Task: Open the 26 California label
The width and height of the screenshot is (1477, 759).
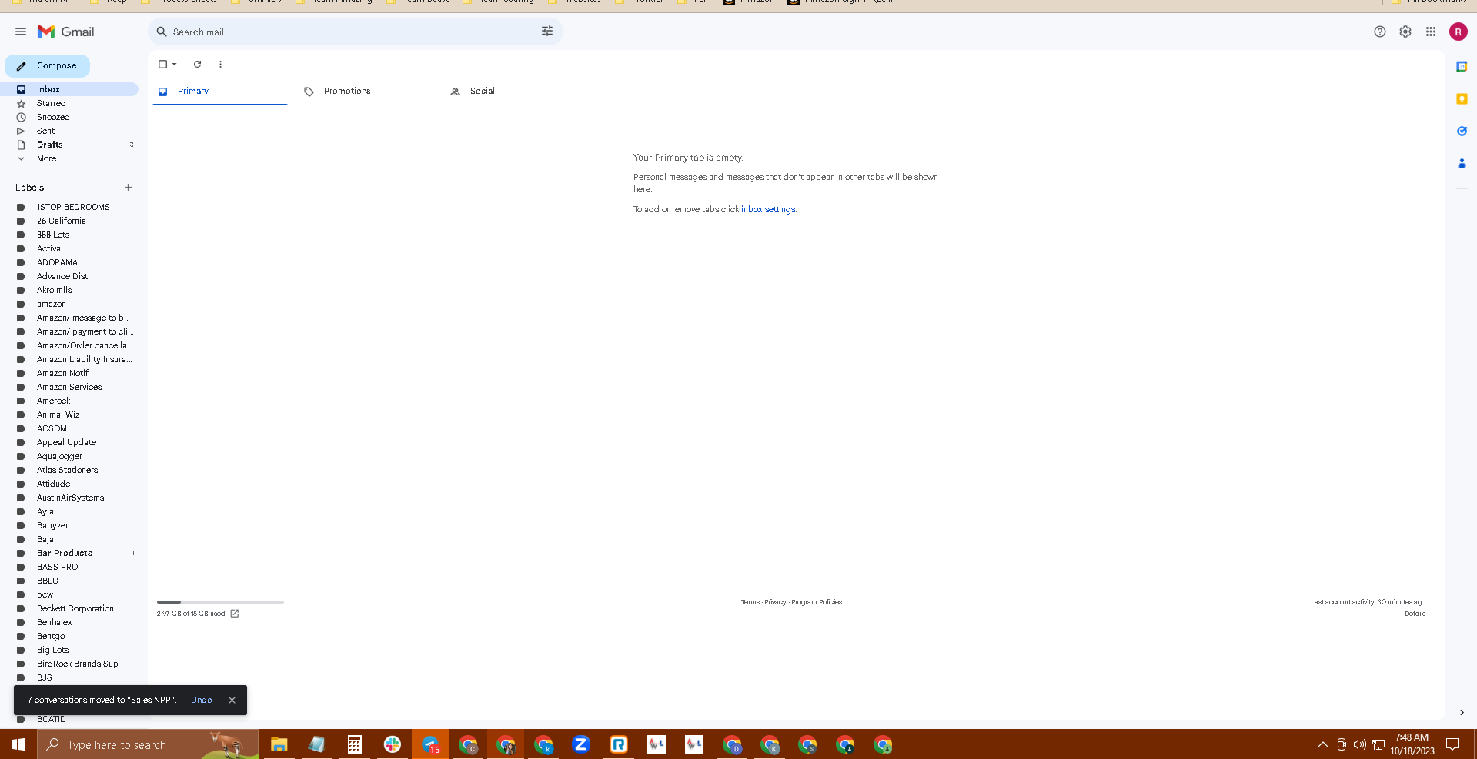Action: (62, 221)
